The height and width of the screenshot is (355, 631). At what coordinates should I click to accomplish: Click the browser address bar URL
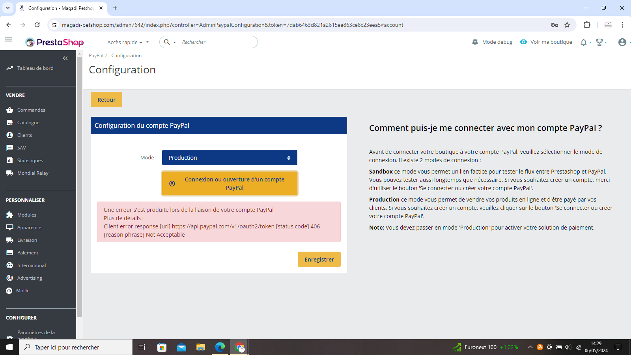point(233,25)
